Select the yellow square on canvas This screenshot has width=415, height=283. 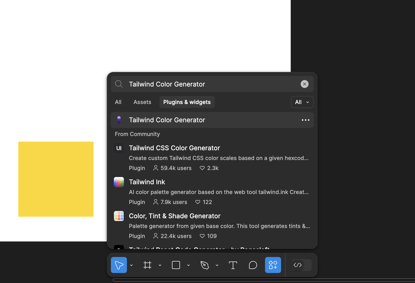click(56, 179)
